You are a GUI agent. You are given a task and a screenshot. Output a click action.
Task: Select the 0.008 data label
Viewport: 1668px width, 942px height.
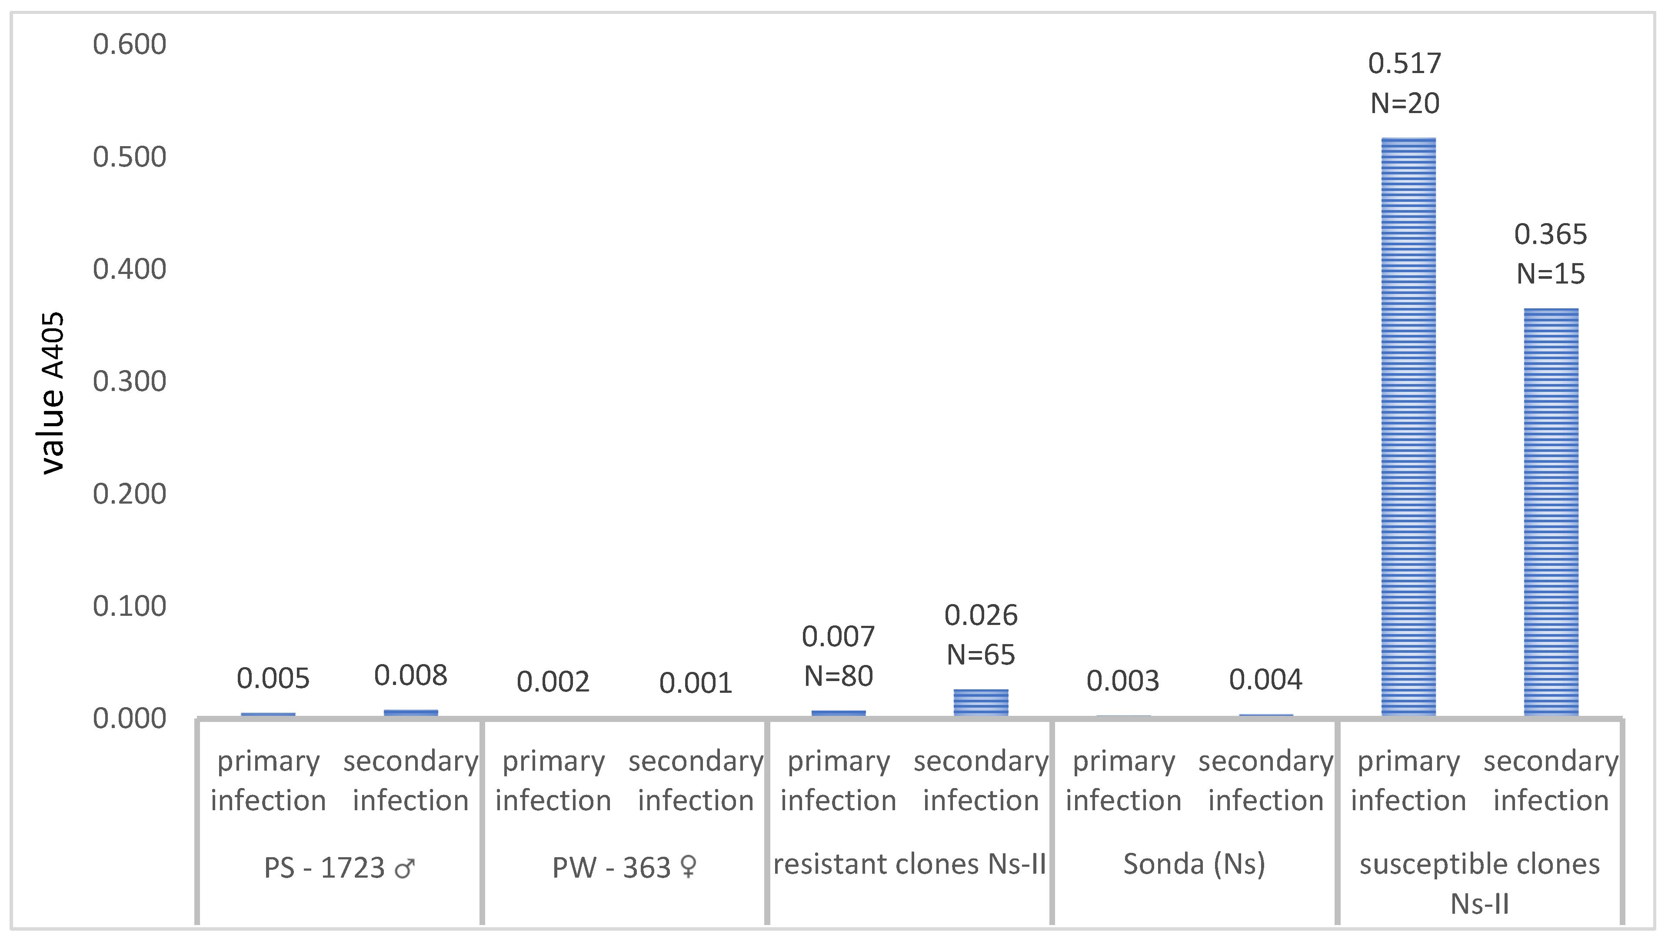(x=410, y=676)
